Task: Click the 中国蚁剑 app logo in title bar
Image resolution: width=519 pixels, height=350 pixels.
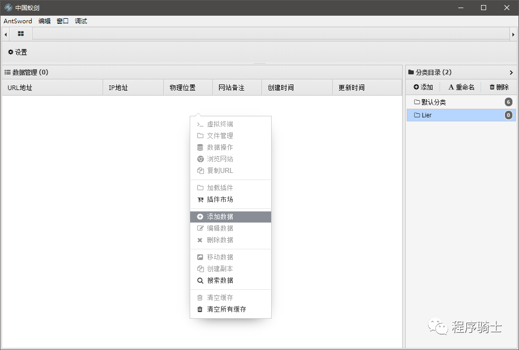Action: (8, 7)
